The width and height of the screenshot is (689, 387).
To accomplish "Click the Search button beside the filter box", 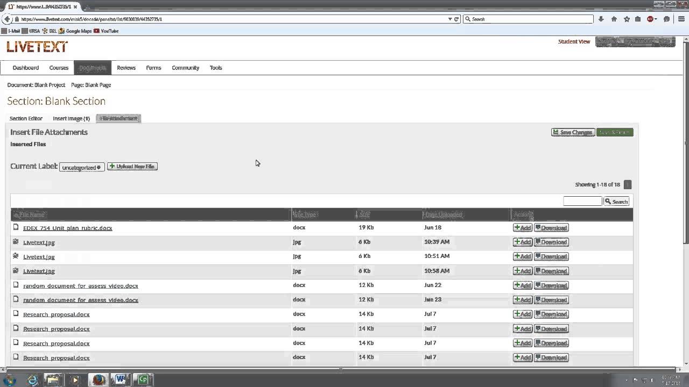I will [616, 202].
